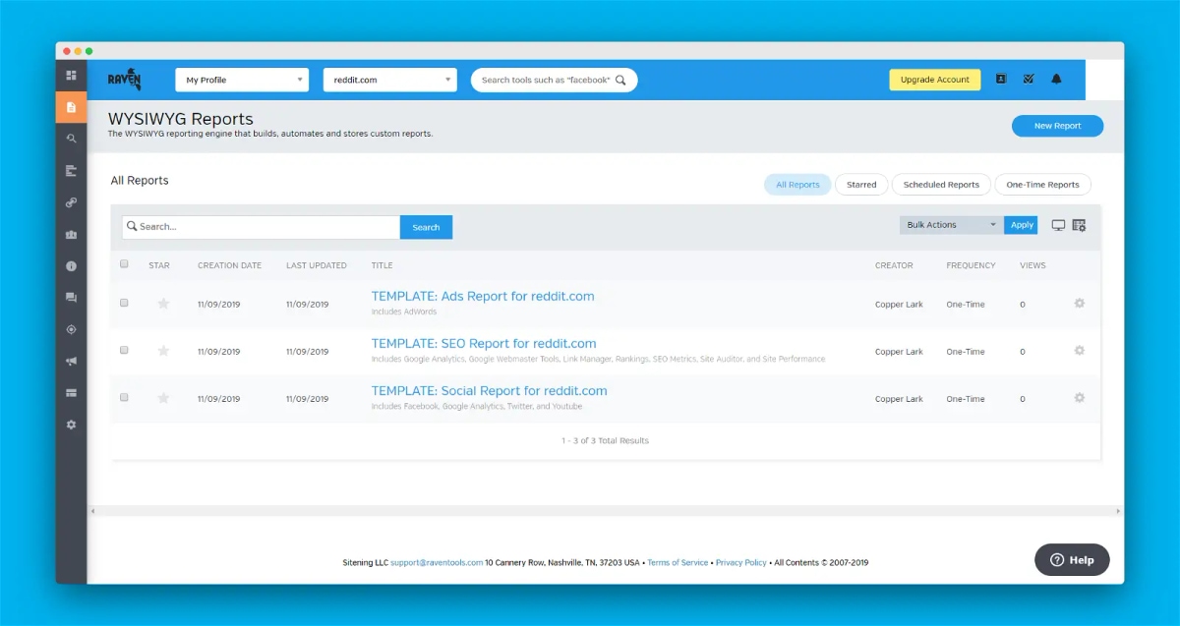Sort by the Views column header
The width and height of the screenshot is (1180, 626).
(x=1032, y=265)
